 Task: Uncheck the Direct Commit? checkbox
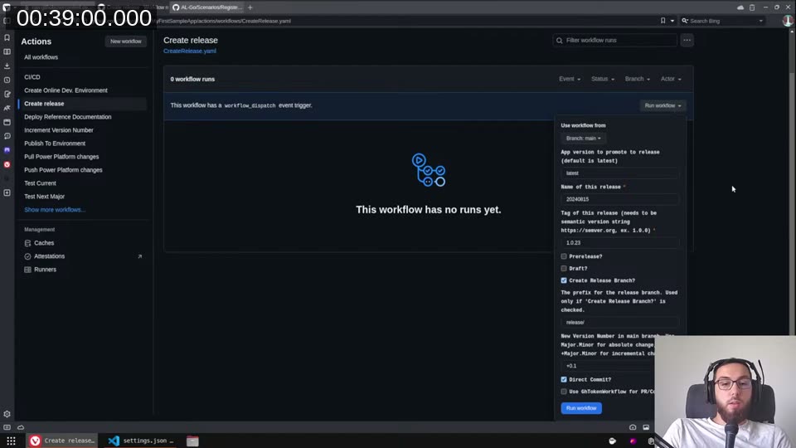[564, 379]
